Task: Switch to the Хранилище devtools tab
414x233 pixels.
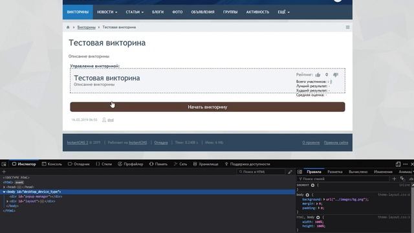Action: pos(206,164)
